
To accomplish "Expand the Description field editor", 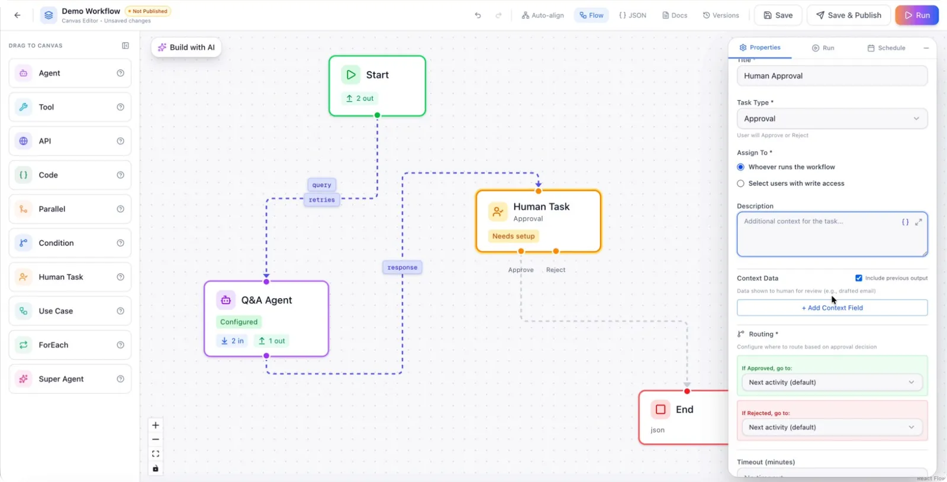I will tap(919, 222).
